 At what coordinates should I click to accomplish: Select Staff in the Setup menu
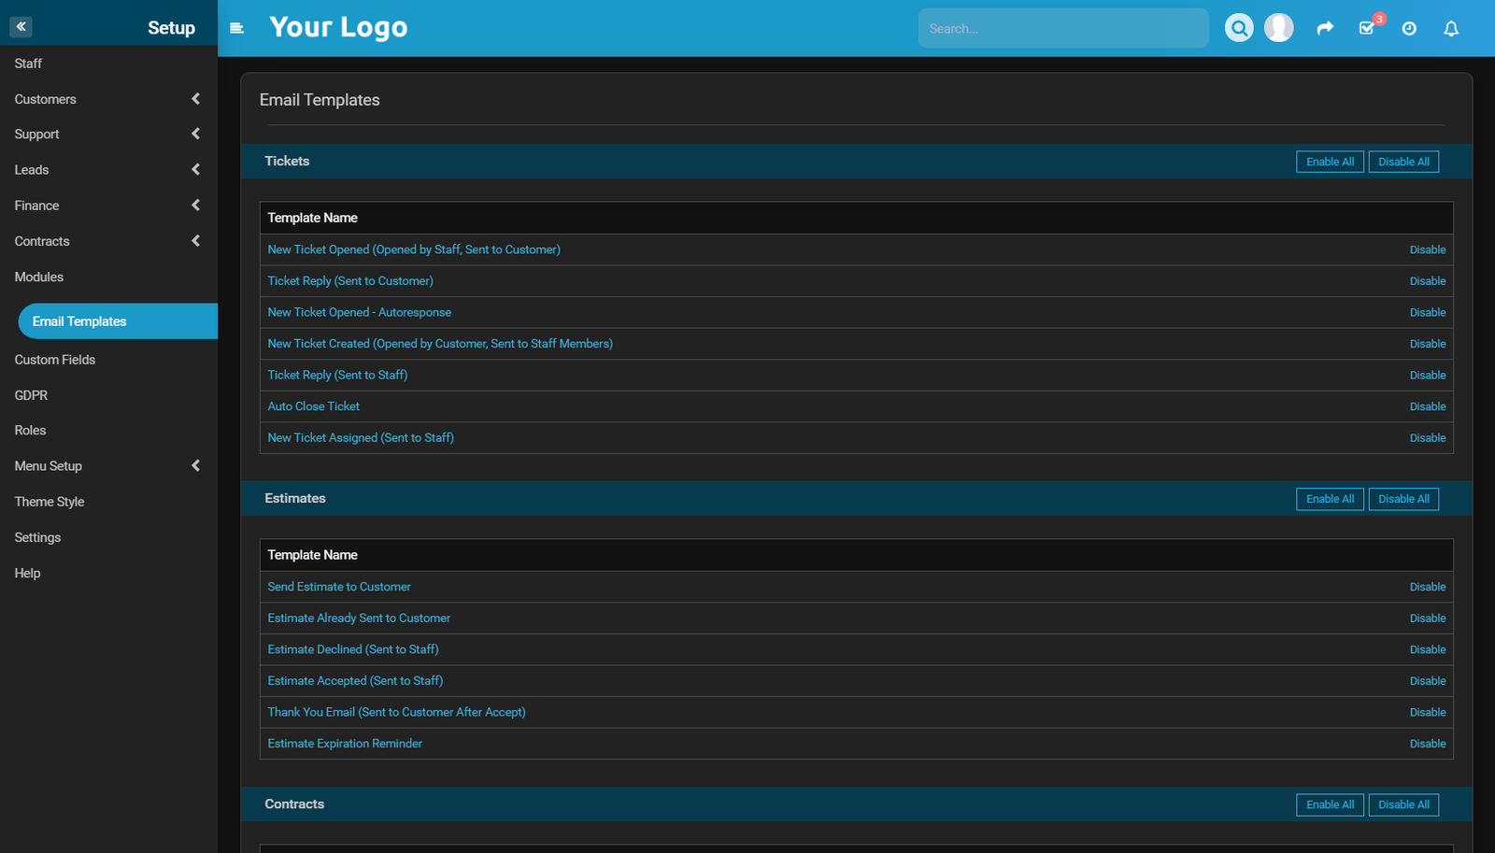[x=28, y=63]
